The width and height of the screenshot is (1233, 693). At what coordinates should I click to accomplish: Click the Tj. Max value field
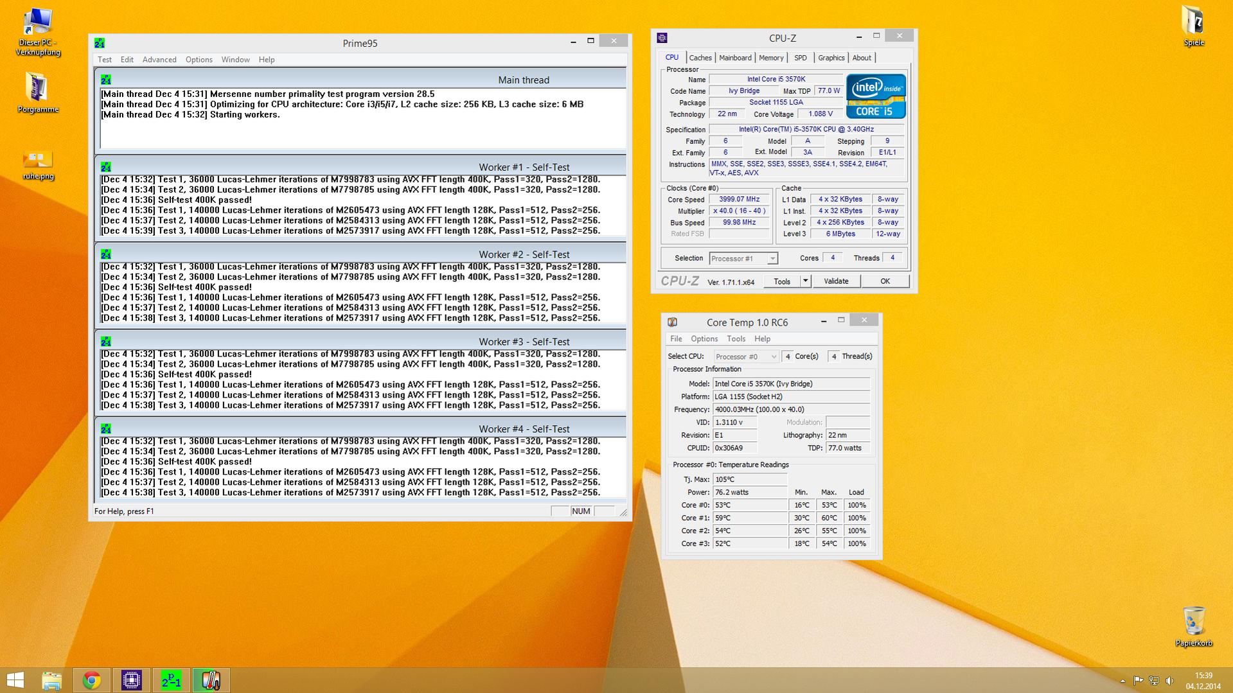coord(750,479)
